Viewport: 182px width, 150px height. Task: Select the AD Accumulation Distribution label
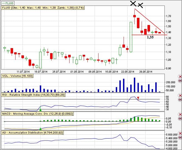(x=33, y=133)
